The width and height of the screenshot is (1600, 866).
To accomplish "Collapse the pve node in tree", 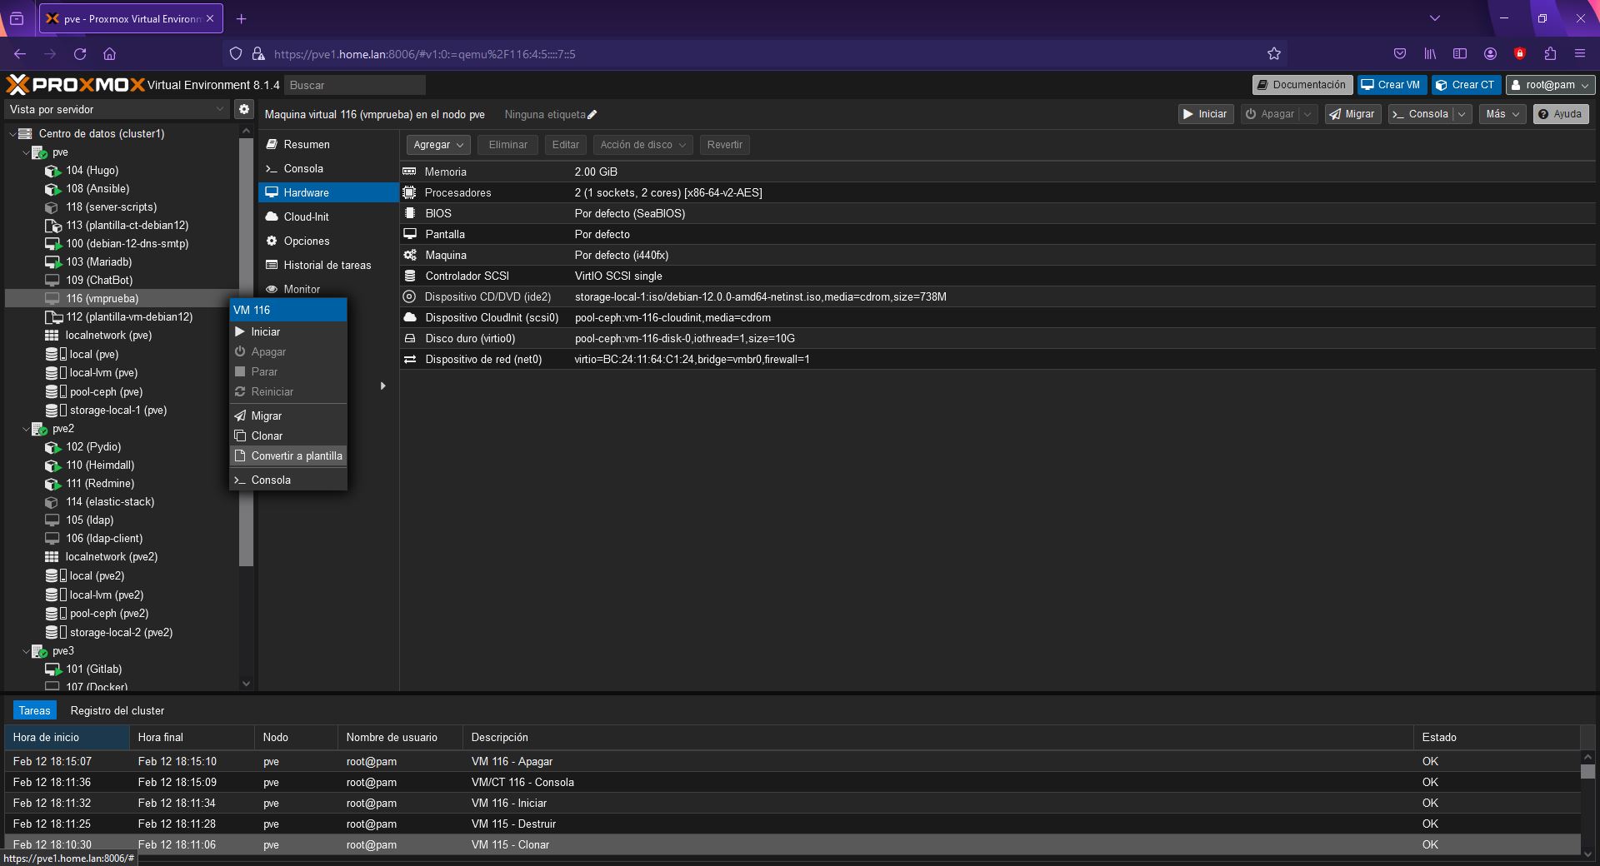I will 26,153.
